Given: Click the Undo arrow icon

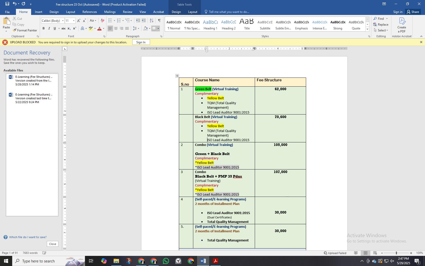Looking at the screenshot, I should click(14, 4).
